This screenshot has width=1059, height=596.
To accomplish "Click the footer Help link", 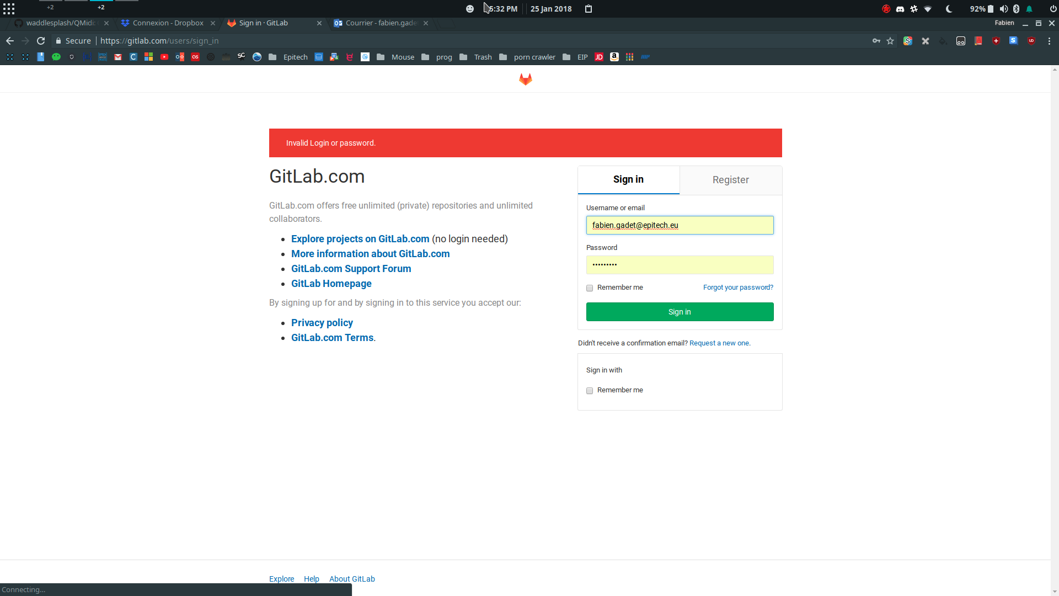I will pyautogui.click(x=312, y=579).
